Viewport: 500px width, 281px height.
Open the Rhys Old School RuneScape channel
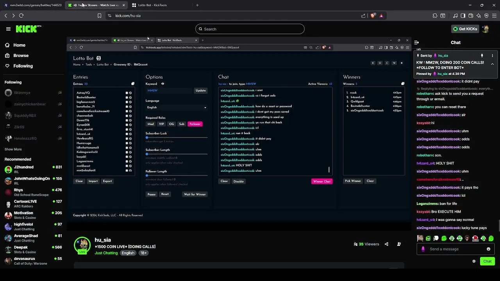point(33,192)
